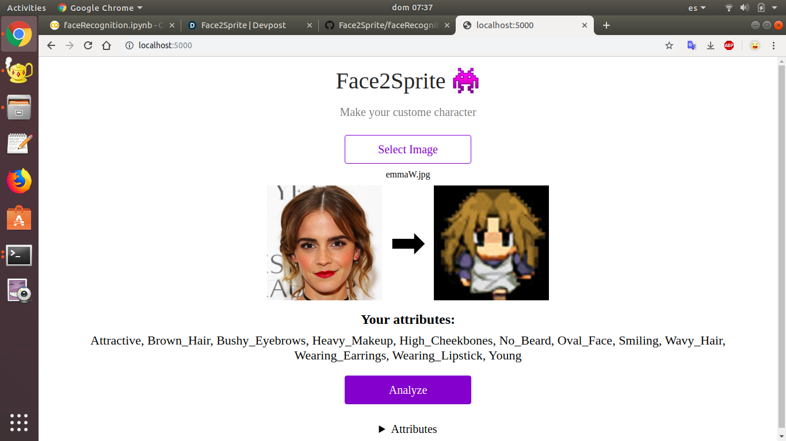Click the purple Analyze button
This screenshot has width=786, height=441.
pos(408,390)
